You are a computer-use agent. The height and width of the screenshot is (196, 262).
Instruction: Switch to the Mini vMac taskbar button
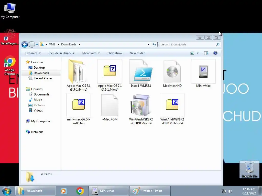[108, 191]
